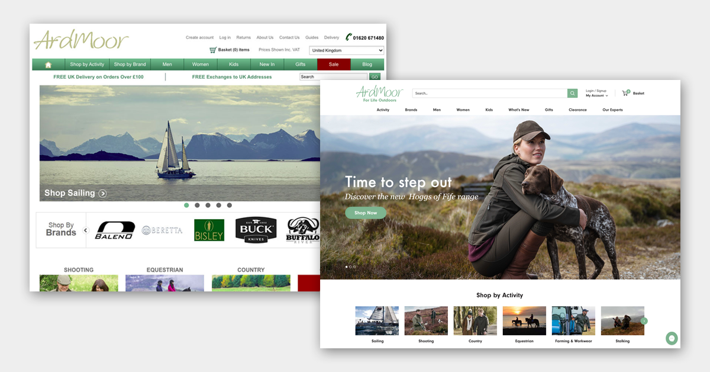710x372 pixels.
Task: Click the Create account link
Action: coord(199,37)
